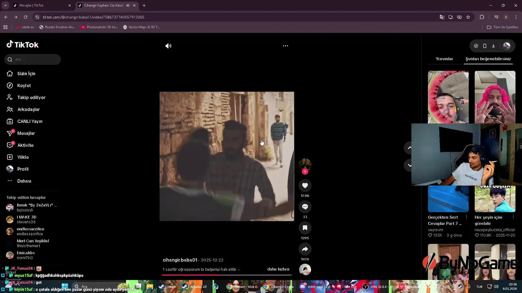Open 'Vector Maps & 3D T...' bookmark
Viewport: 522px width, 293px height.
pos(142,27)
